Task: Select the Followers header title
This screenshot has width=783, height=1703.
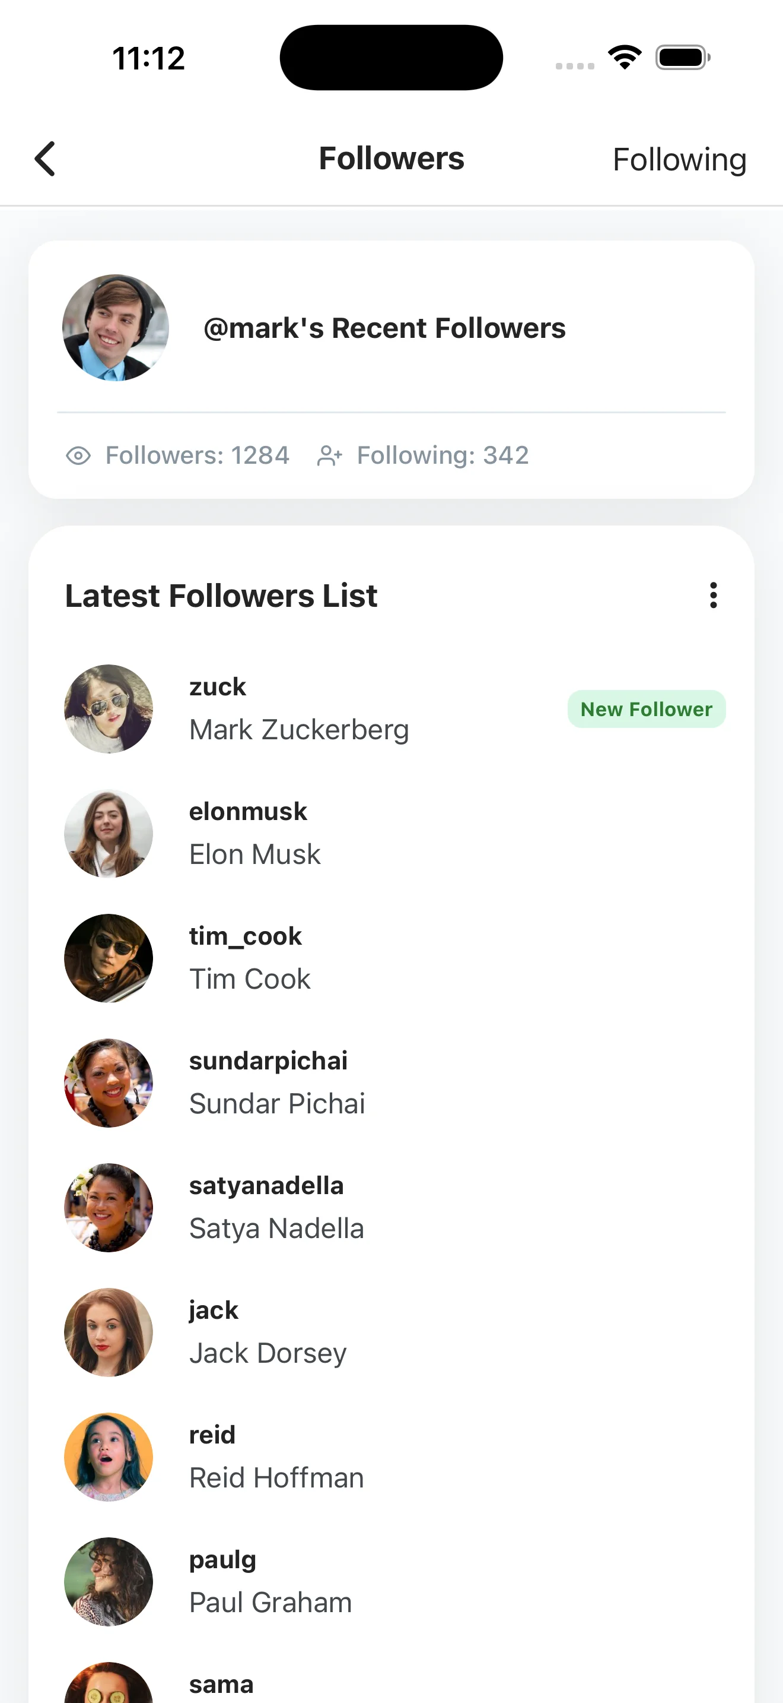Action: coord(391,159)
